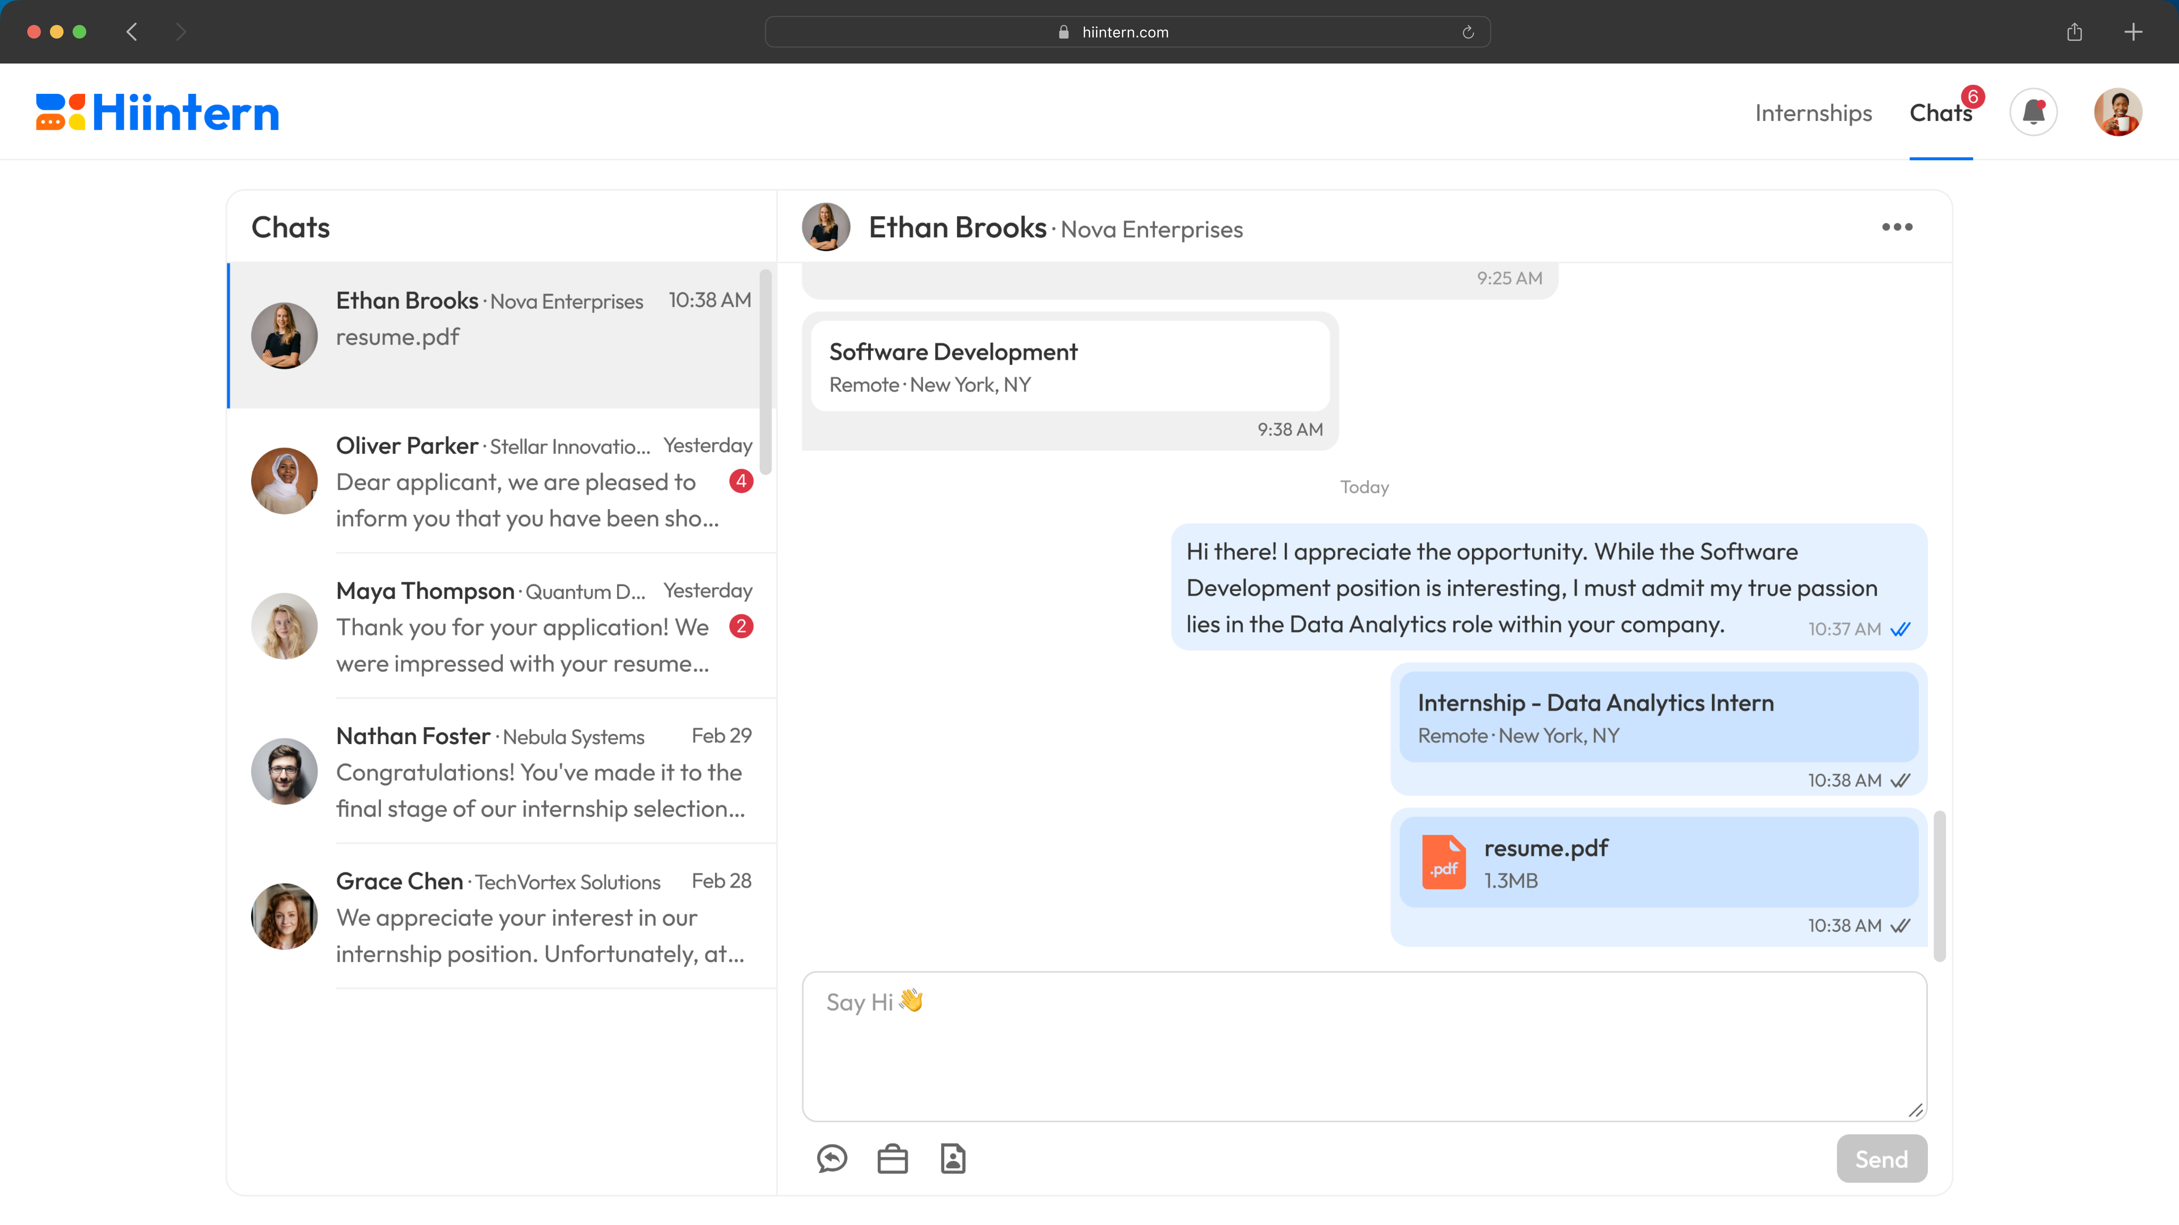Click the read receipt on the 10:37 AM message
Screen dimensions: 2179x1225
tap(1901, 629)
